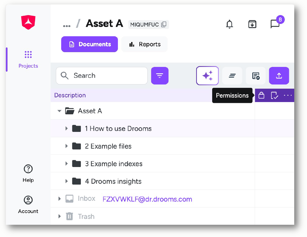This screenshot has width=307, height=237.
Task: Open the three-dot more options in header
Action: (x=288, y=95)
